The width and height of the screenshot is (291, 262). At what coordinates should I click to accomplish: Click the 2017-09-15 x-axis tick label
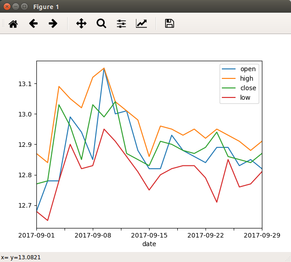point(149,235)
